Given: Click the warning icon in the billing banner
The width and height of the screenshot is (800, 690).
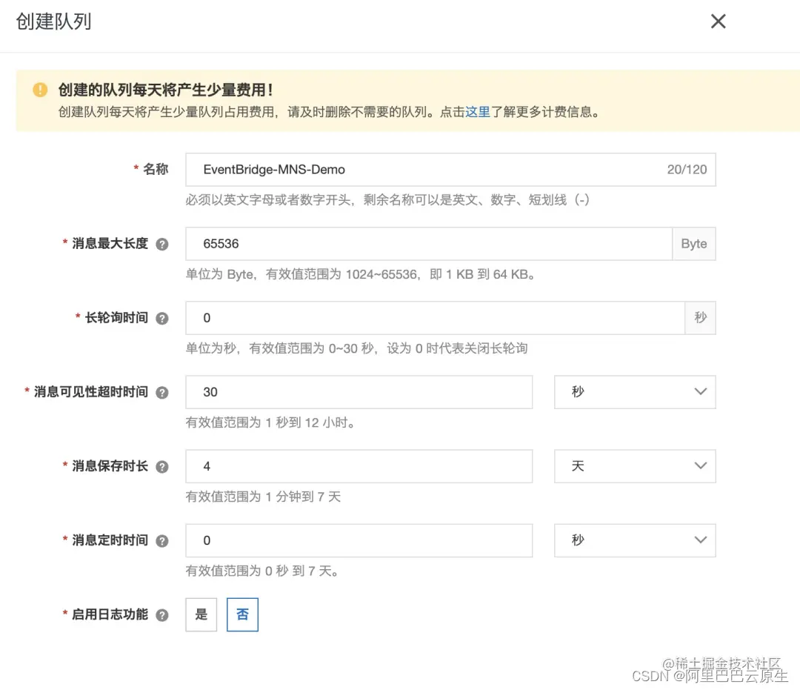Looking at the screenshot, I should tap(39, 89).
